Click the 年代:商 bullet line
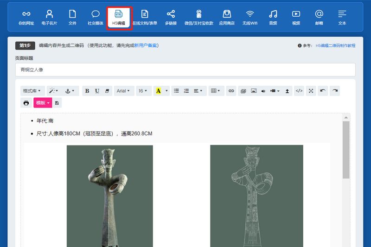Viewport: 371px width, 247px height. pyautogui.click(x=45, y=121)
